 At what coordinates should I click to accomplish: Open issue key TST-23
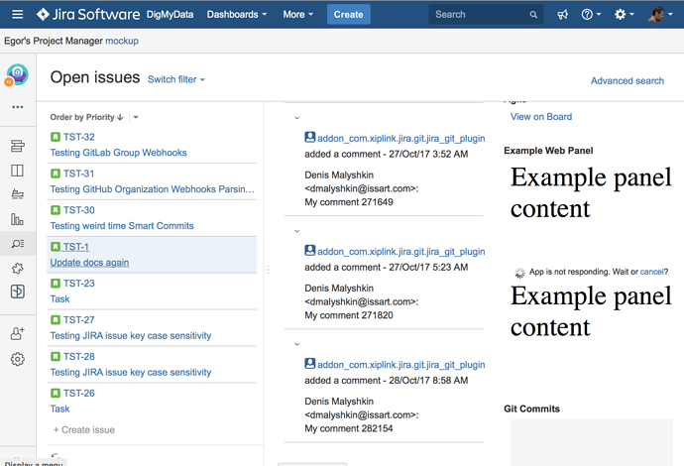pos(78,284)
